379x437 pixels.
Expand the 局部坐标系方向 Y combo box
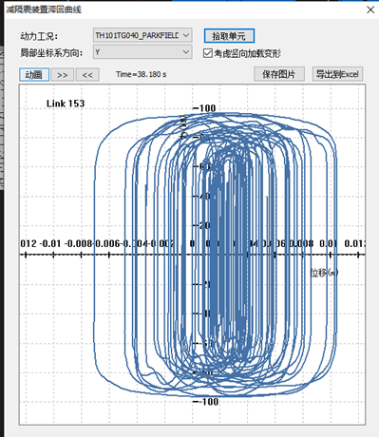tap(142, 52)
